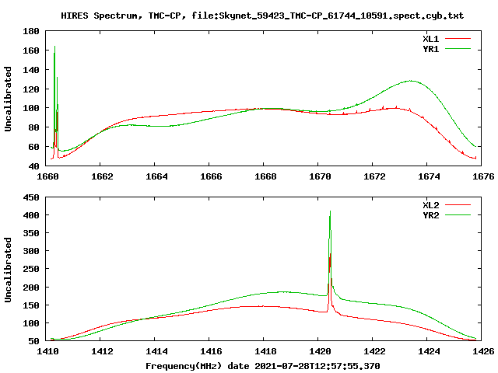This screenshot has height=373, width=498.
Task: Click the 1412 tick label
Action: point(102,351)
